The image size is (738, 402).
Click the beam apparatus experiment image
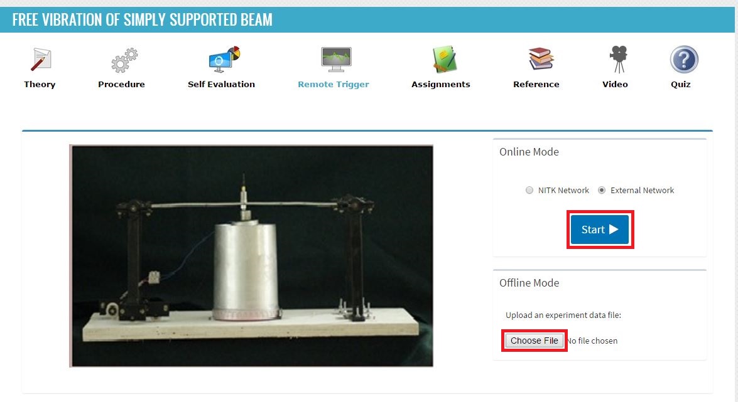coord(251,256)
